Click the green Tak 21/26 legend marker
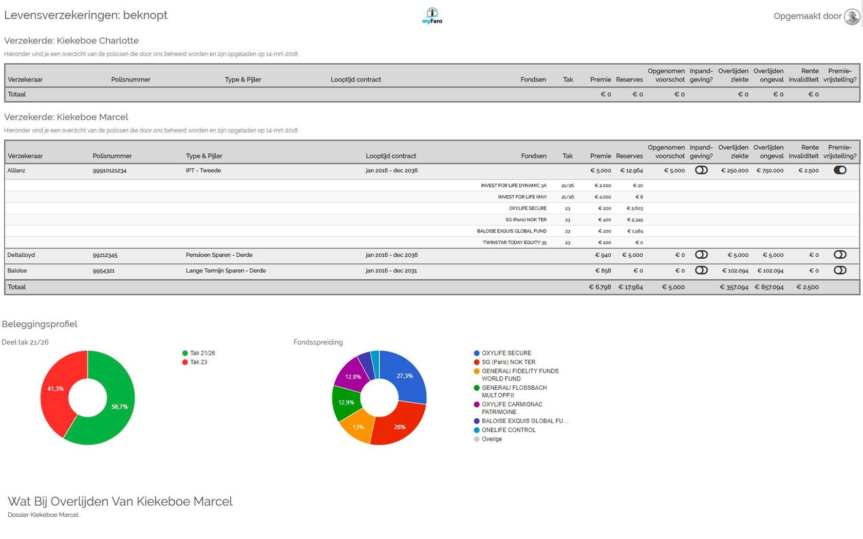Screen dimensions: 863x539 [x=185, y=353]
